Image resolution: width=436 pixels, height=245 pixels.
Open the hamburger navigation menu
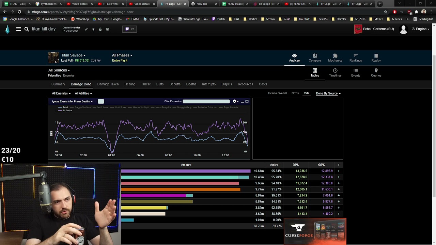pyautogui.click(x=18, y=29)
